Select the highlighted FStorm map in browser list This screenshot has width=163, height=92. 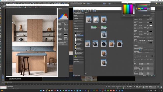click(x=79, y=36)
